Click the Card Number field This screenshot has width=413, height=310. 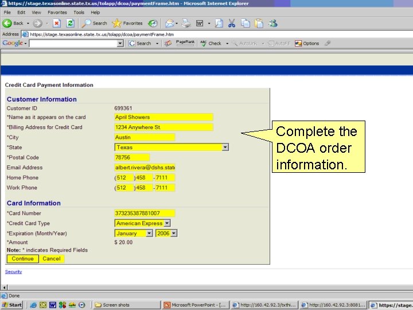tap(145, 213)
